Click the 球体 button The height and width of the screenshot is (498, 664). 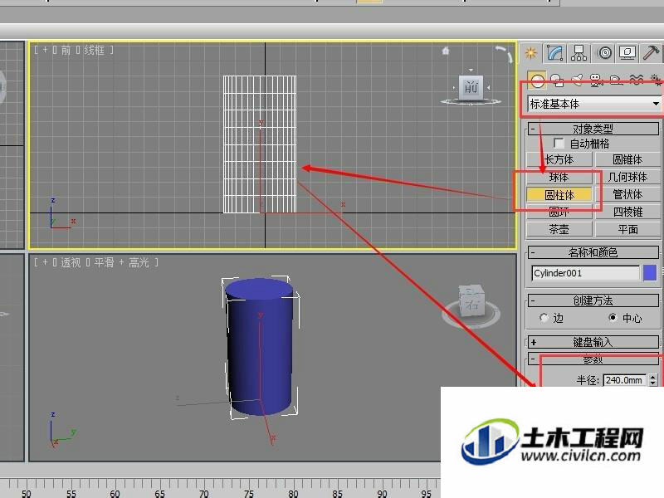(559, 177)
